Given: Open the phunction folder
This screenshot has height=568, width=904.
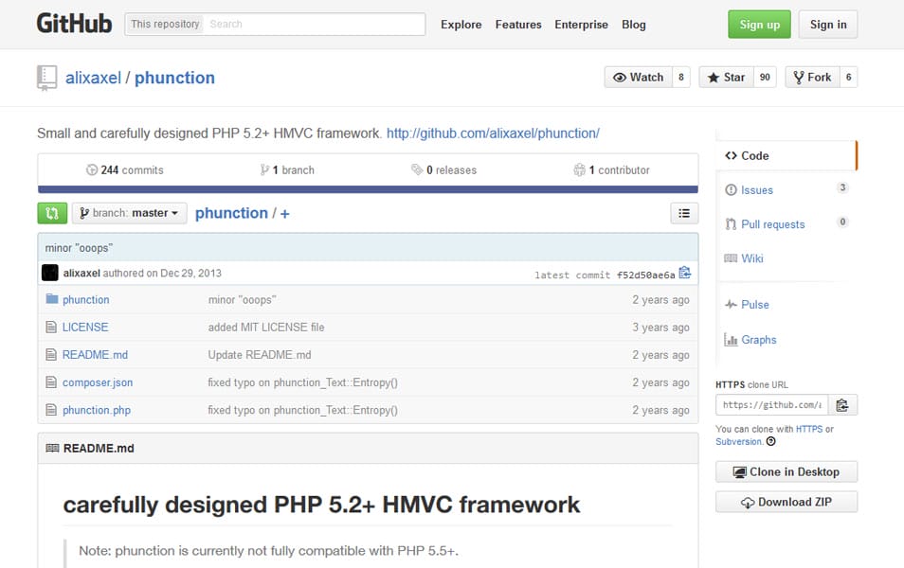Looking at the screenshot, I should 86,299.
